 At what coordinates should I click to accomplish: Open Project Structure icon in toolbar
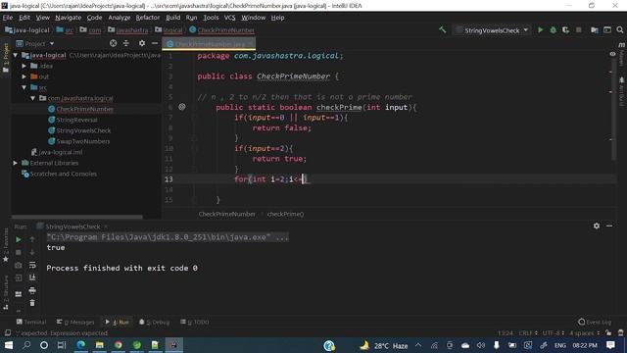pyautogui.click(x=595, y=30)
